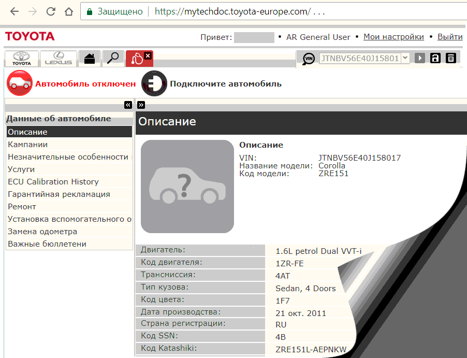Collapse the left panel with double arrow
This screenshot has width=467, height=358.
point(128,105)
